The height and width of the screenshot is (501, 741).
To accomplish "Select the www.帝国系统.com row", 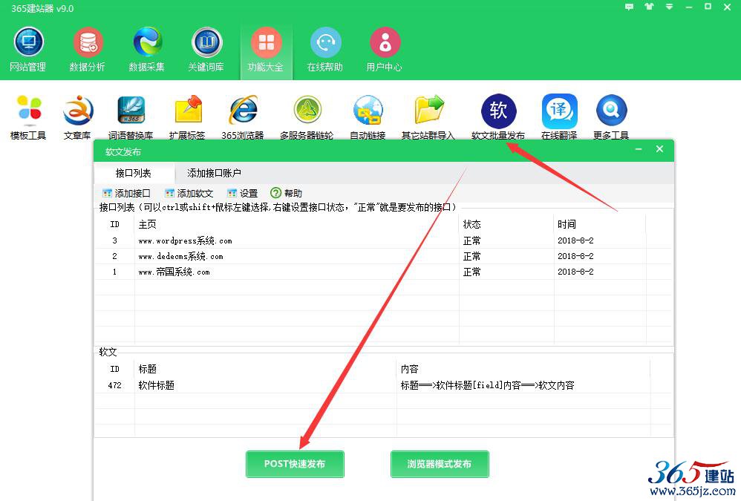I will pos(383,272).
